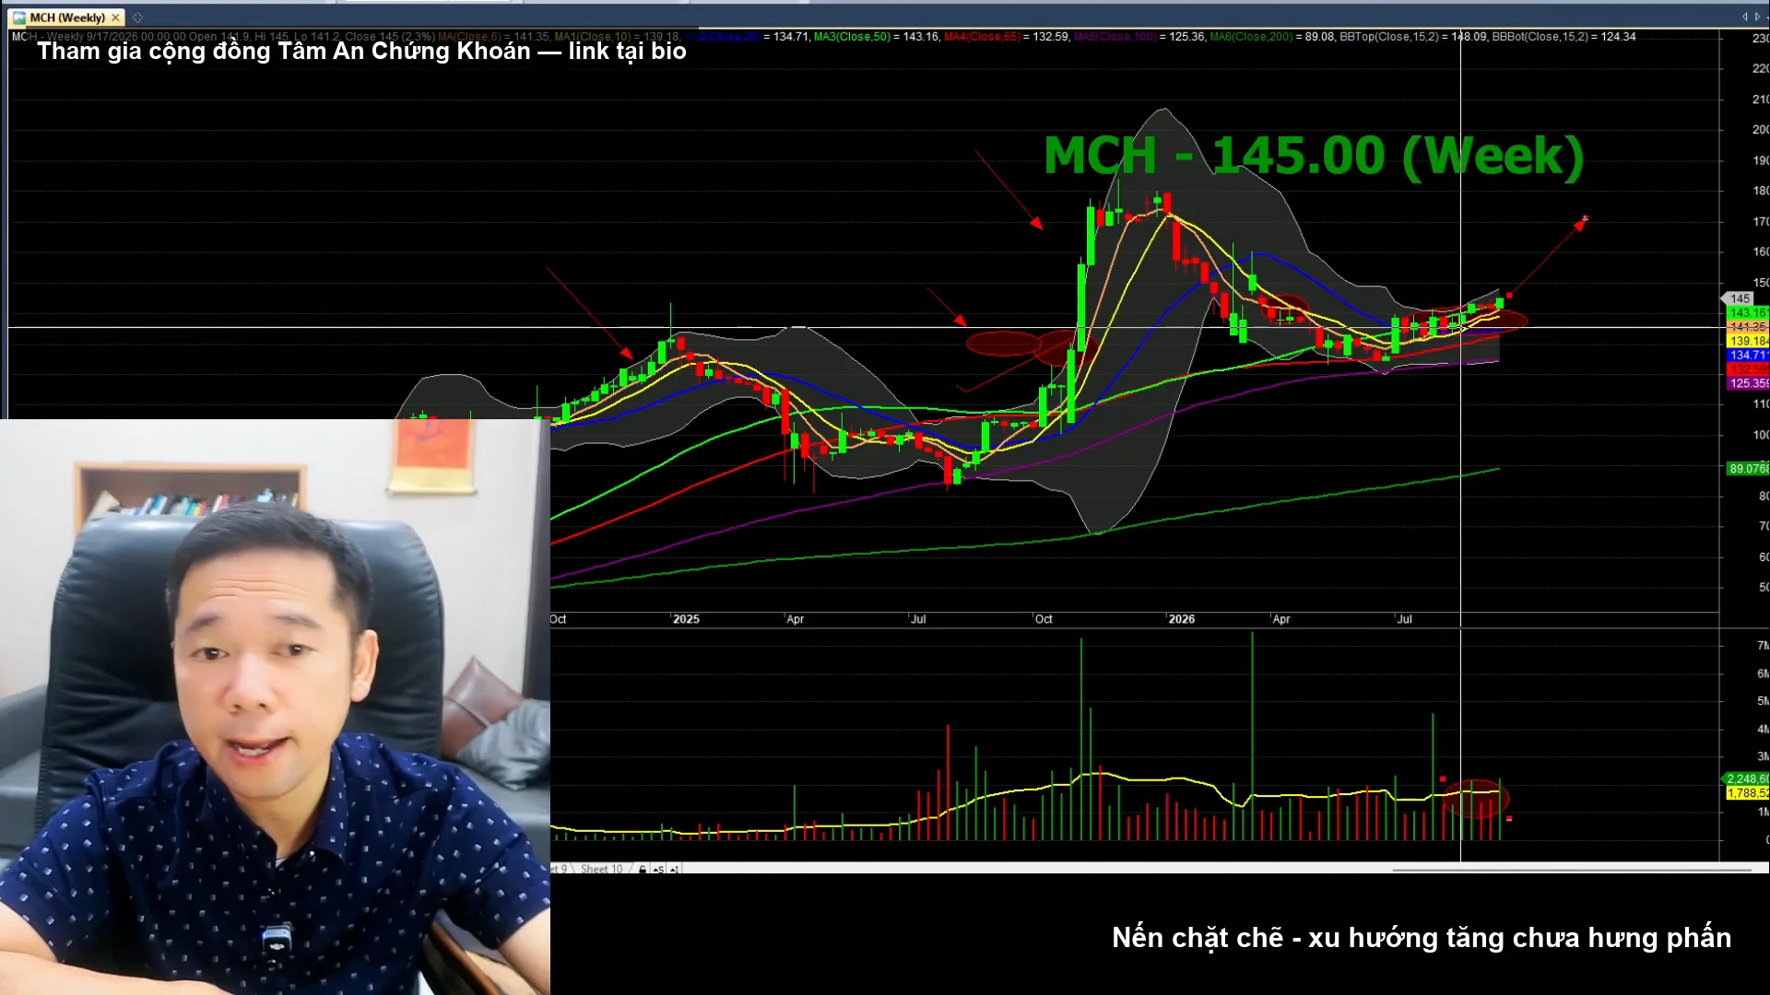This screenshot has height=995, width=1770.
Task: Click the tab scroll right arrow
Action: [1757, 17]
